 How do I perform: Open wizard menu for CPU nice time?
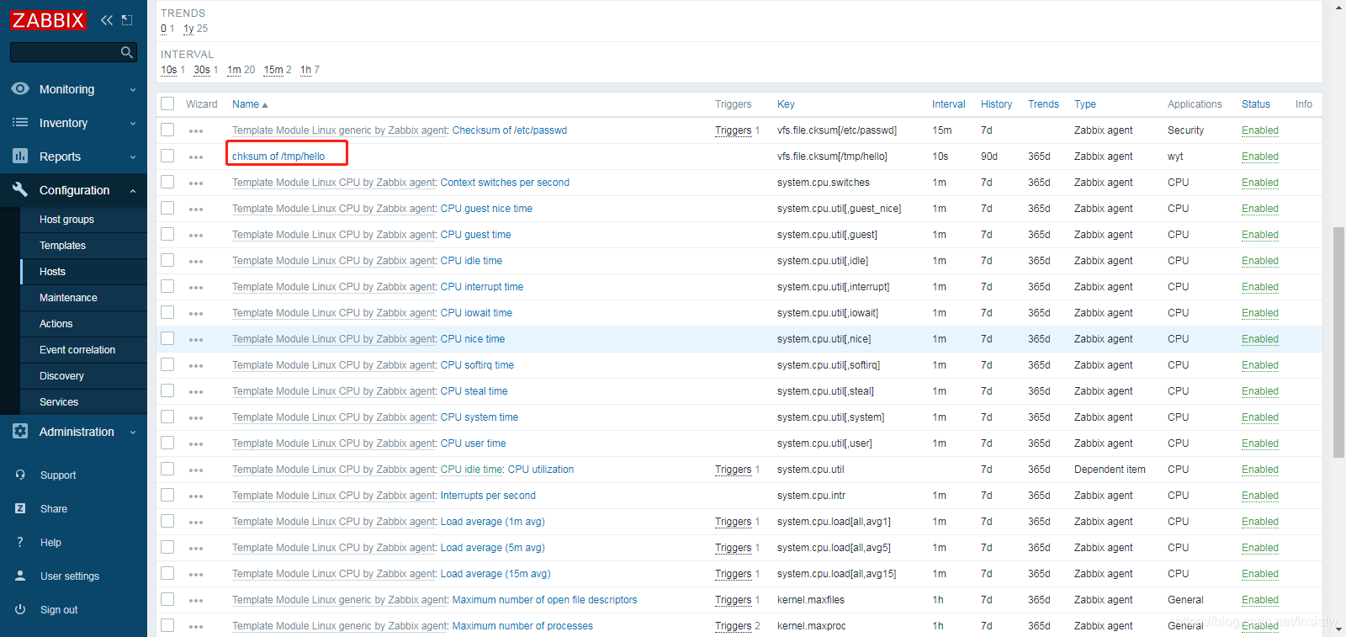coord(196,340)
